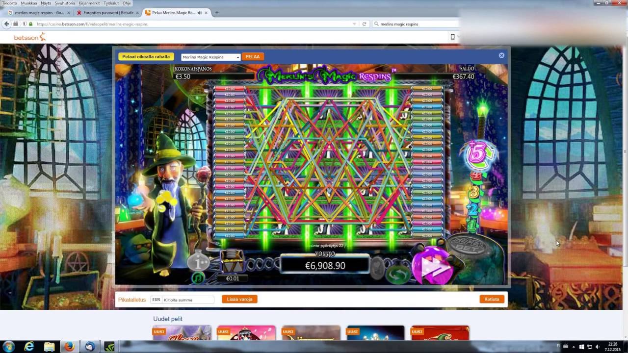Viewport: 628px width, 353px height.
Task: Click the betsson logo
Action: point(30,37)
